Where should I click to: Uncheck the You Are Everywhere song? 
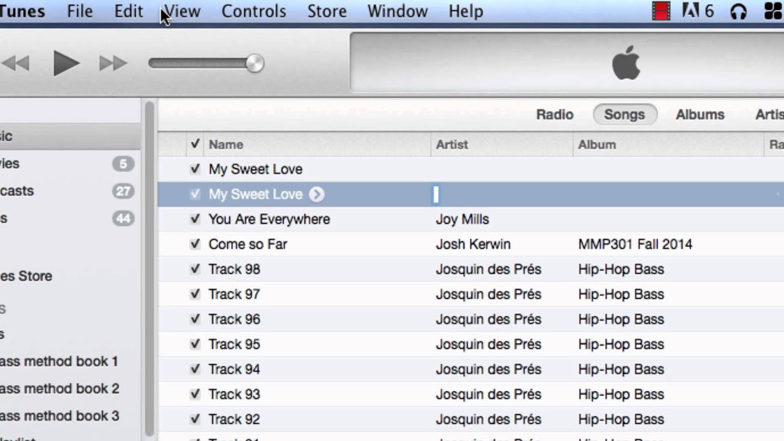tap(195, 219)
